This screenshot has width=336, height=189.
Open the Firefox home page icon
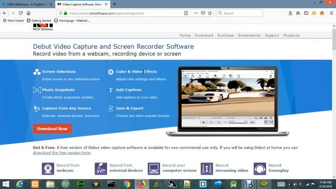[x=28, y=13]
